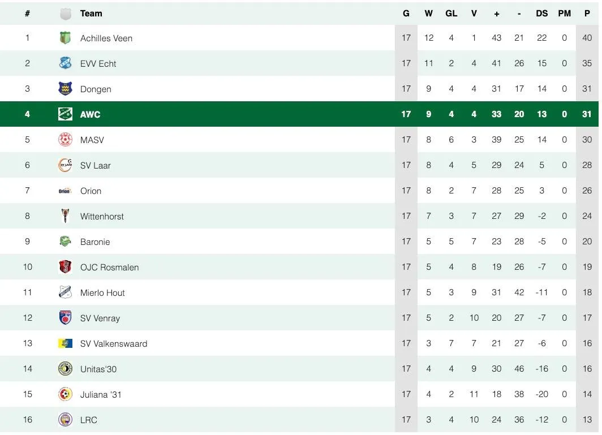Image resolution: width=602 pixels, height=435 pixels.
Task: Click the Juliana '31 logo
Action: (x=65, y=394)
